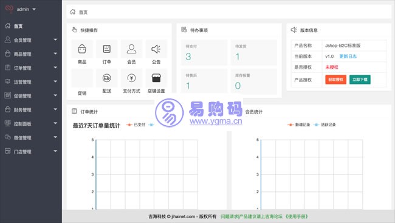
Task: Open the 使用手册 footer link
Action: click(297, 216)
